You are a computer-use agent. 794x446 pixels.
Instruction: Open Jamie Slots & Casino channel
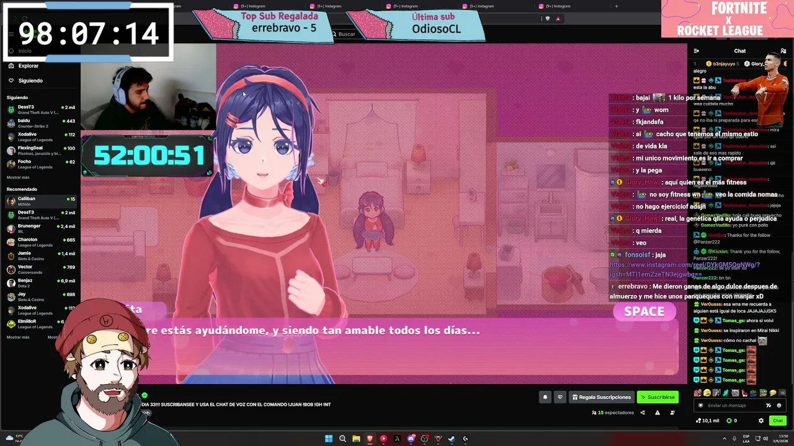point(40,256)
